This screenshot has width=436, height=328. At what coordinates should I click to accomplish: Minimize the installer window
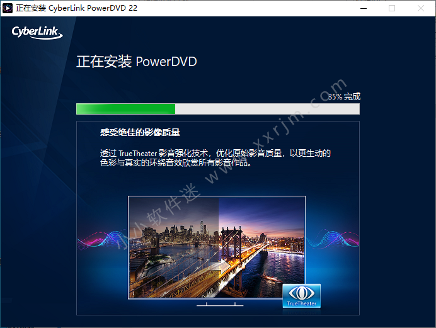pos(364,8)
